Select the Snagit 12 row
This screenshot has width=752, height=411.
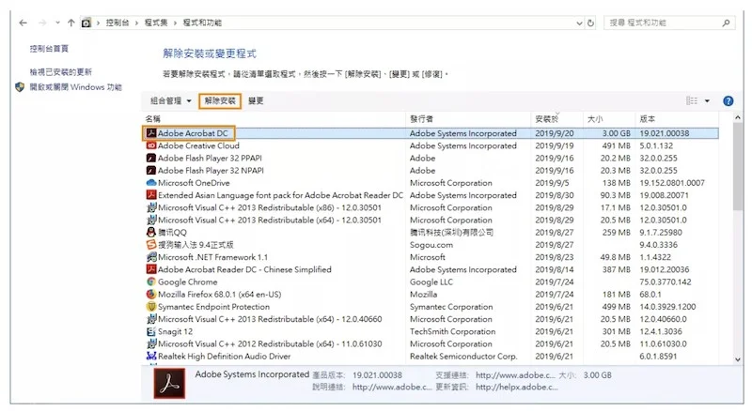(x=431, y=331)
